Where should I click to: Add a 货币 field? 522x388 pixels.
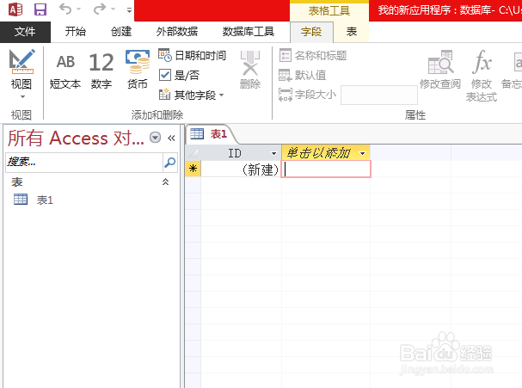tap(138, 70)
